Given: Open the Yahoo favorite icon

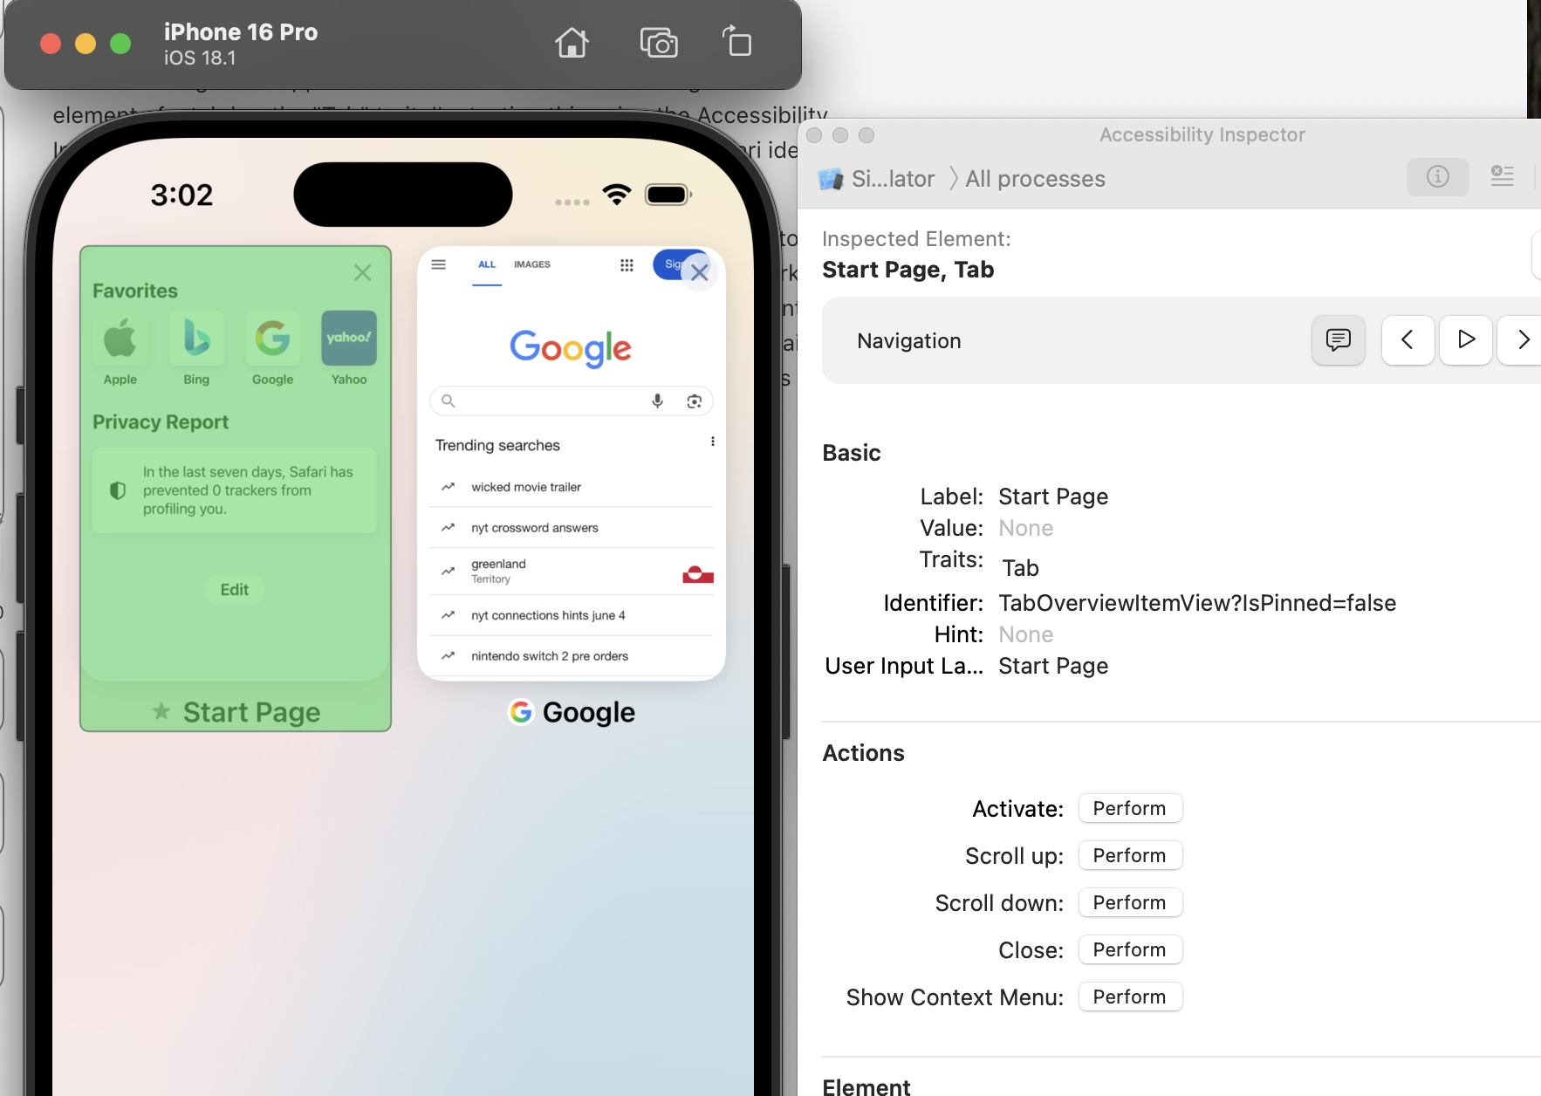Looking at the screenshot, I should [x=349, y=339].
